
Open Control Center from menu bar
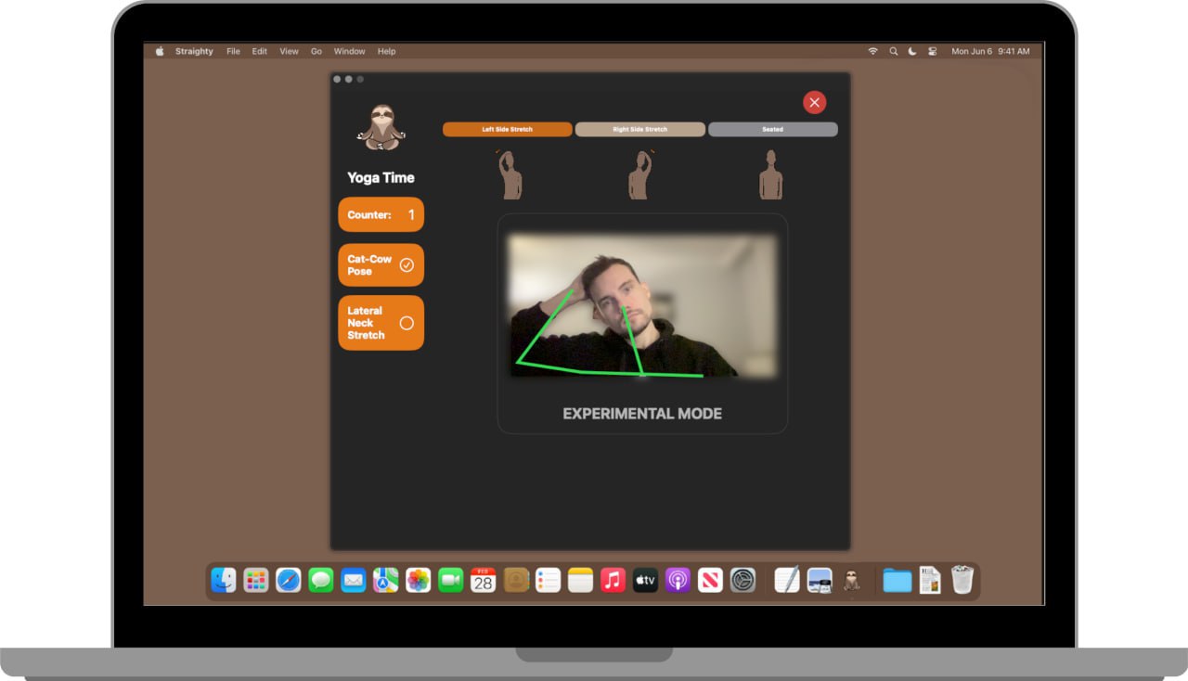933,51
